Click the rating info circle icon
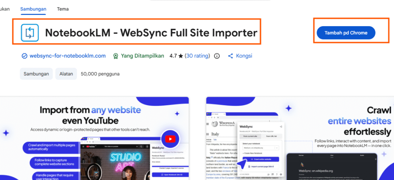The height and width of the screenshot is (180, 394). pyautogui.click(x=217, y=56)
